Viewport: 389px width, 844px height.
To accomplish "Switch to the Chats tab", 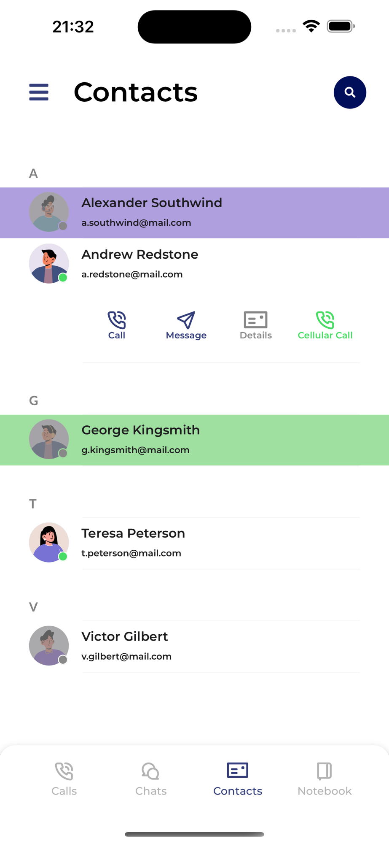I will point(151,779).
